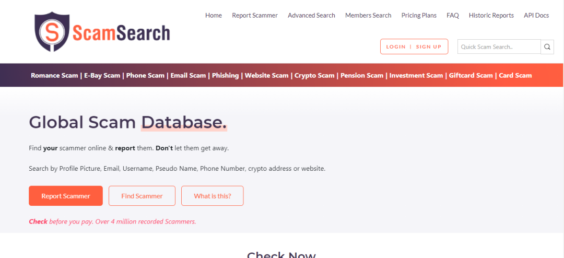
Task: Select Crypto Scam category
Action: pos(314,76)
